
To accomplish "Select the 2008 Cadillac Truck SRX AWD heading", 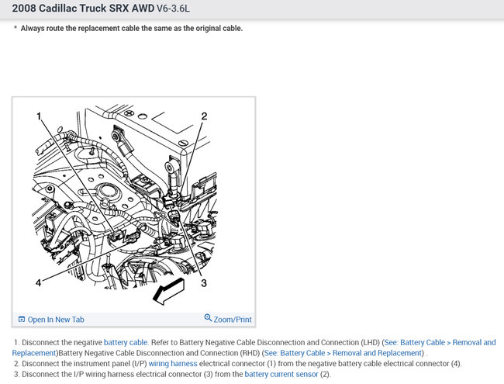I will click(83, 9).
